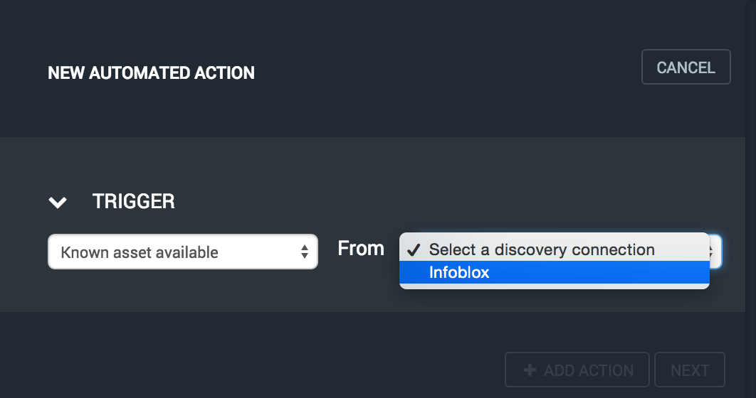The height and width of the screenshot is (398, 756).
Task: Click the word AUTOMATED in the title
Action: [142, 72]
